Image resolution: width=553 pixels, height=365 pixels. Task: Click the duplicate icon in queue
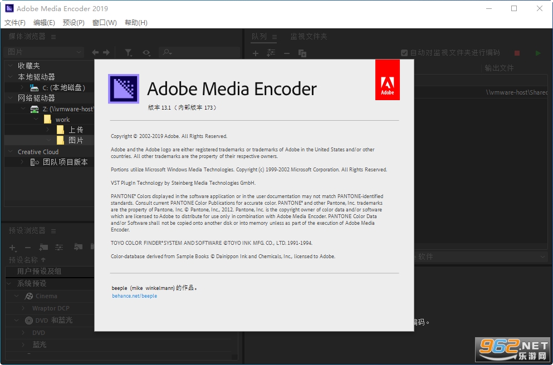[x=302, y=53]
